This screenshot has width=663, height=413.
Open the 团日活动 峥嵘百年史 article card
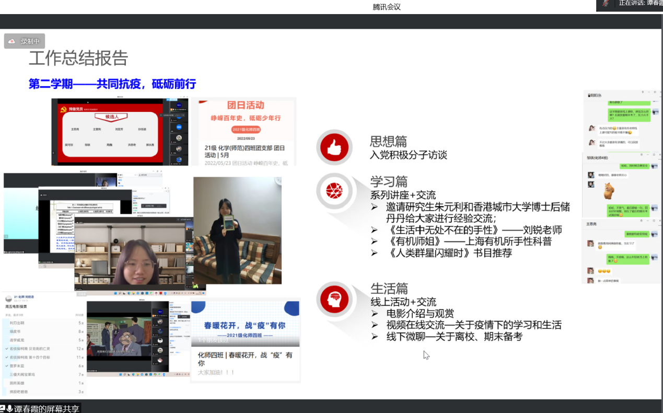tap(243, 132)
